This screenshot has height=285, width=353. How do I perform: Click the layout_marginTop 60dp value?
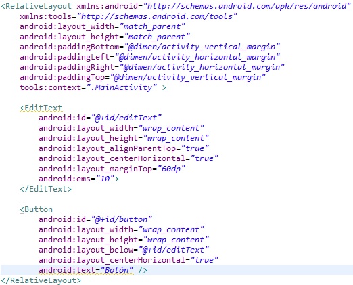171,169
